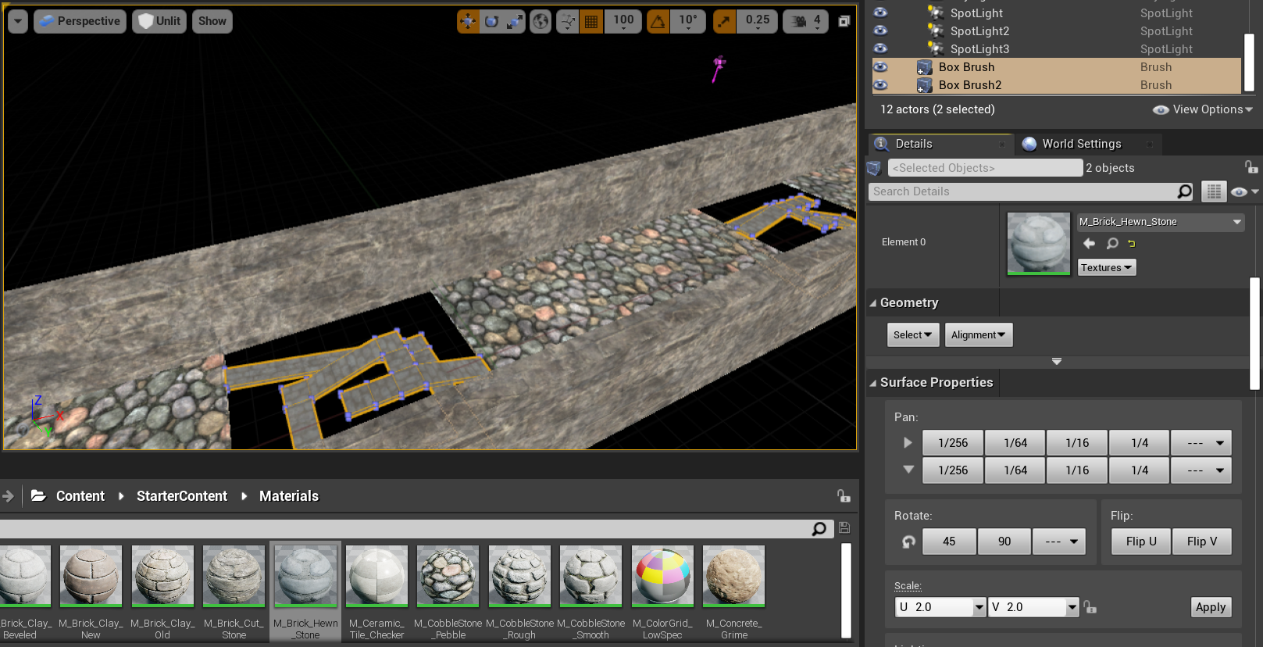The height and width of the screenshot is (647, 1263).
Task: Open M_Brick_Hewn_Stone material dropdown
Action: [1160, 222]
